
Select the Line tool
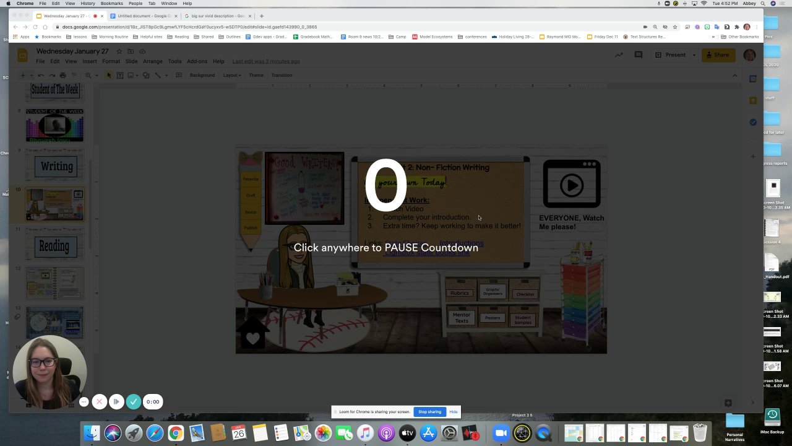point(158,76)
